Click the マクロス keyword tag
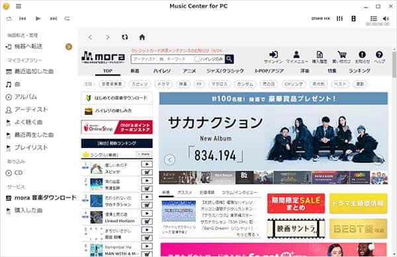The image size is (397, 257). (219, 84)
